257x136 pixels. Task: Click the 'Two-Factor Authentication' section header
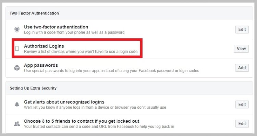coord(34,13)
